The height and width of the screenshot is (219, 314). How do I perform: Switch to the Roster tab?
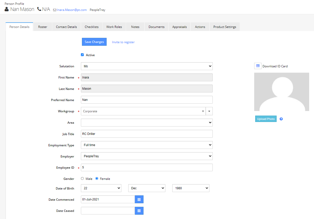point(42,26)
